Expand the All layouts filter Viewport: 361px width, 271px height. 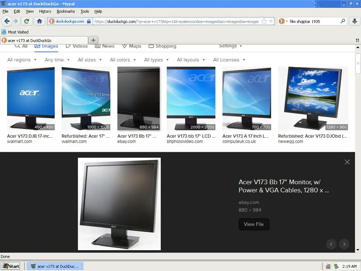tap(191, 60)
